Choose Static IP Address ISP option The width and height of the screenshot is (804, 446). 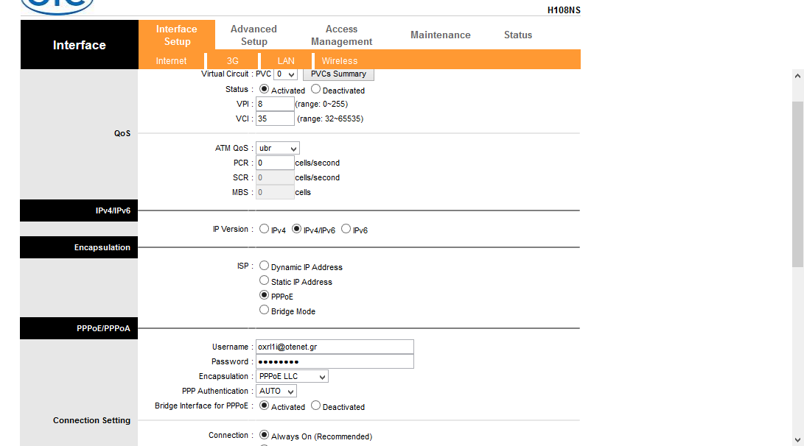264,280
